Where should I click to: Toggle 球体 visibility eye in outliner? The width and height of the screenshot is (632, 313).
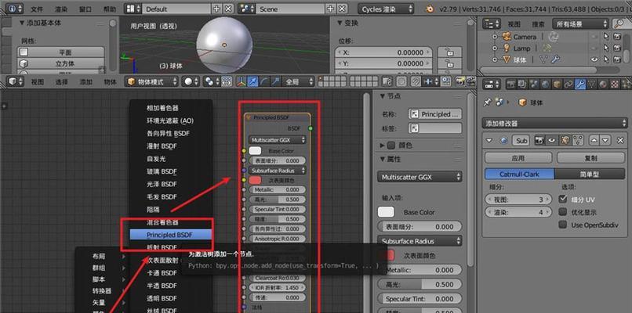594,59
